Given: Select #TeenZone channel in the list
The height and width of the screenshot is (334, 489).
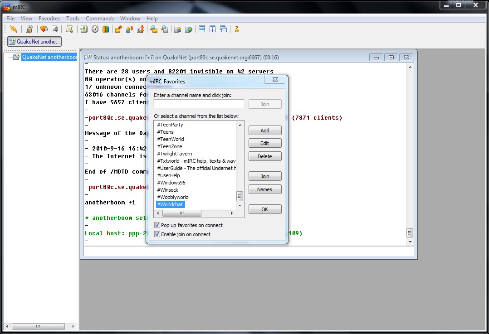Looking at the screenshot, I should tap(170, 146).
